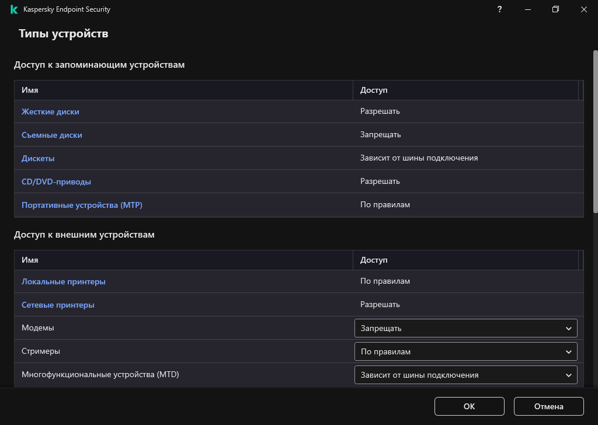Expand the Стримеры access dropdown
Viewport: 598px width, 425px height.
point(465,351)
